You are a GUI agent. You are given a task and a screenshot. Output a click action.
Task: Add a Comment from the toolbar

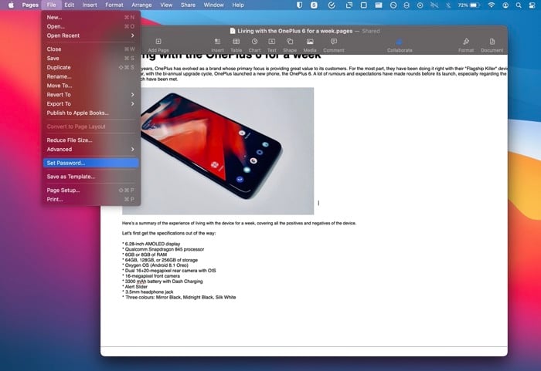click(x=334, y=42)
